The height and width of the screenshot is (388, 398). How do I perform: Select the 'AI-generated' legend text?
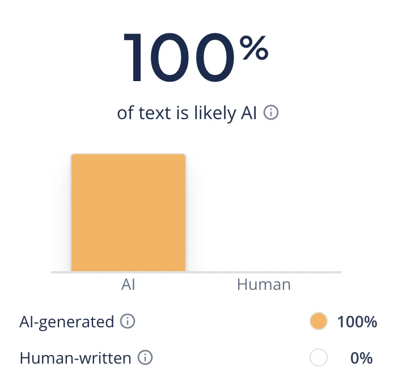pyautogui.click(x=67, y=322)
